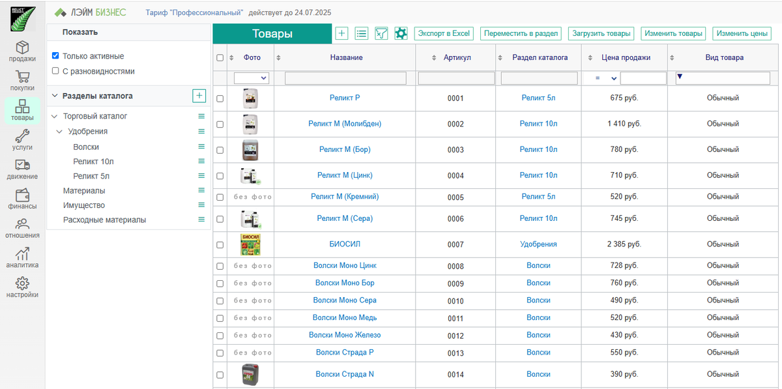Open the финансы wallet section
The width and height of the screenshot is (782, 389).
(x=22, y=199)
